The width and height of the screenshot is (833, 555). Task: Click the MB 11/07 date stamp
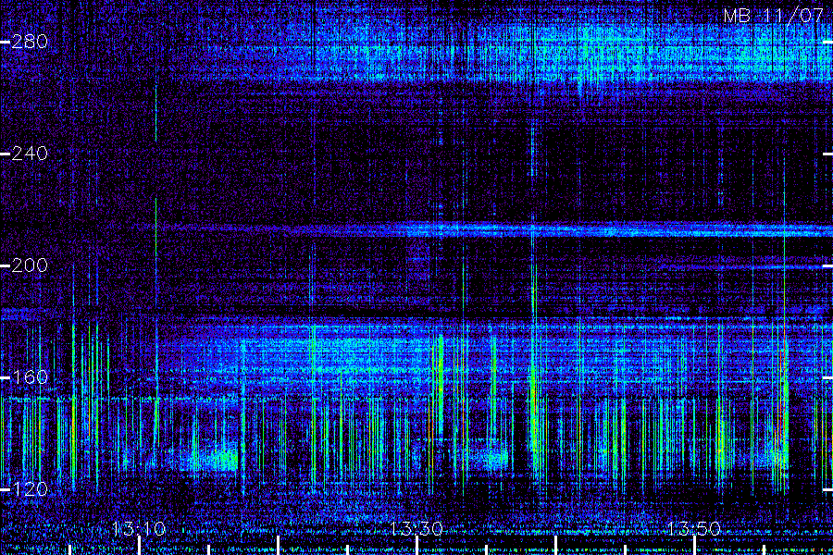pos(773,16)
